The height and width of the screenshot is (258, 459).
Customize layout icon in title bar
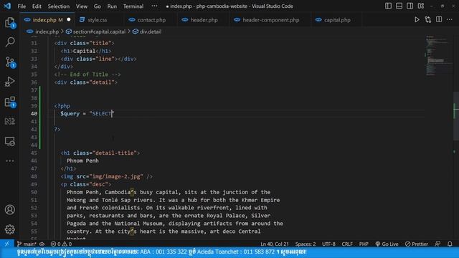[x=421, y=6]
